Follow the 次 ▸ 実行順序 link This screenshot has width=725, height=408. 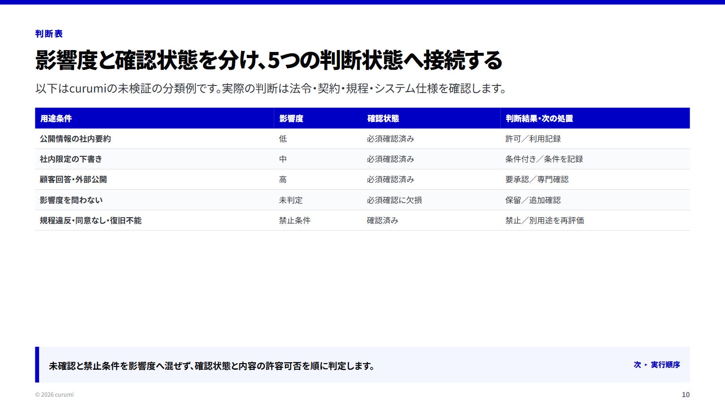tap(657, 365)
